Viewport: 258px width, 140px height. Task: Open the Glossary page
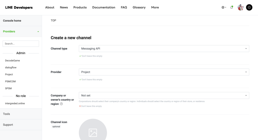pos(139,7)
